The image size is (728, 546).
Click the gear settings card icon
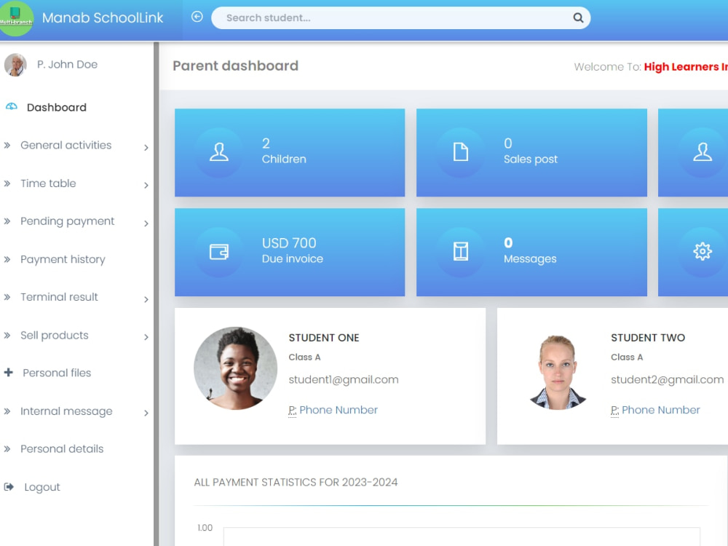703,252
